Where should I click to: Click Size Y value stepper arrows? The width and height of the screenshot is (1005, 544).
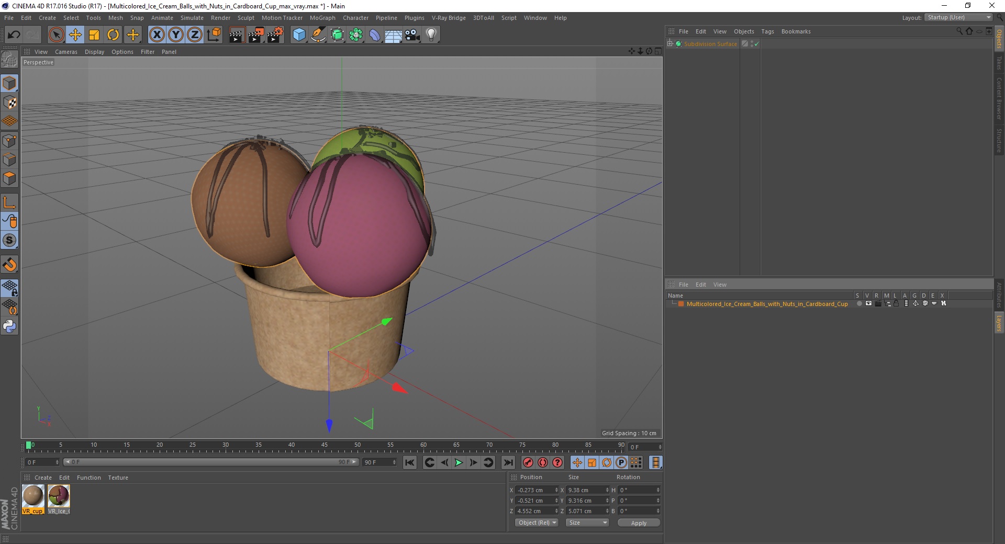coord(607,501)
